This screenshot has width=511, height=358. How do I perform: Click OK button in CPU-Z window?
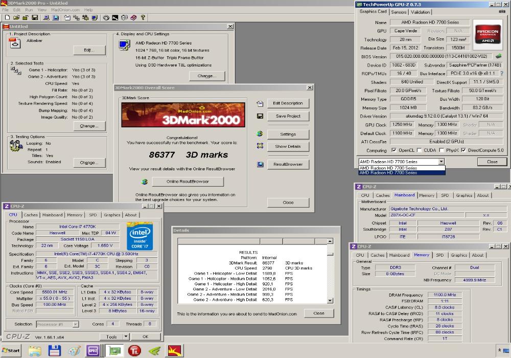tap(145, 337)
